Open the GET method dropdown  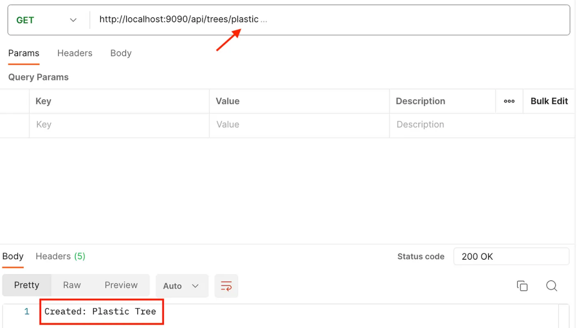point(46,20)
